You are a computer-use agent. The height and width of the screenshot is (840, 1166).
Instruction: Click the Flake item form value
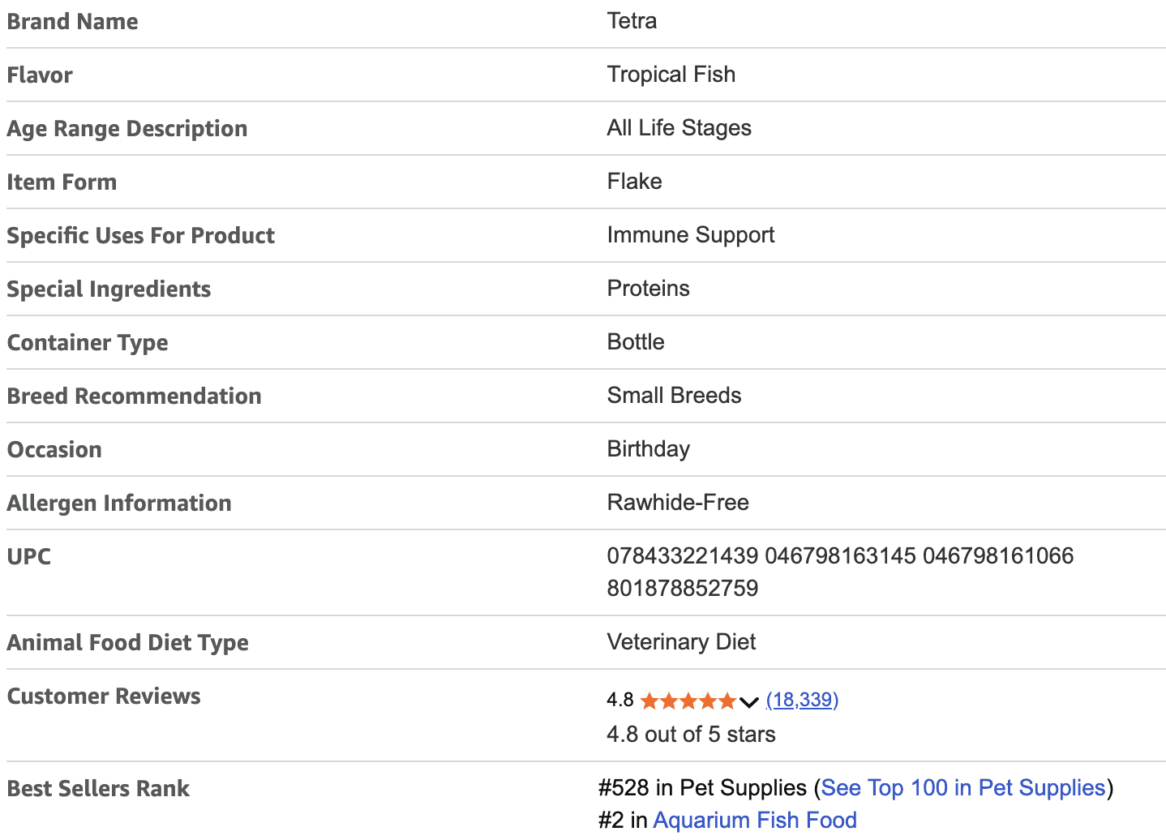click(634, 182)
